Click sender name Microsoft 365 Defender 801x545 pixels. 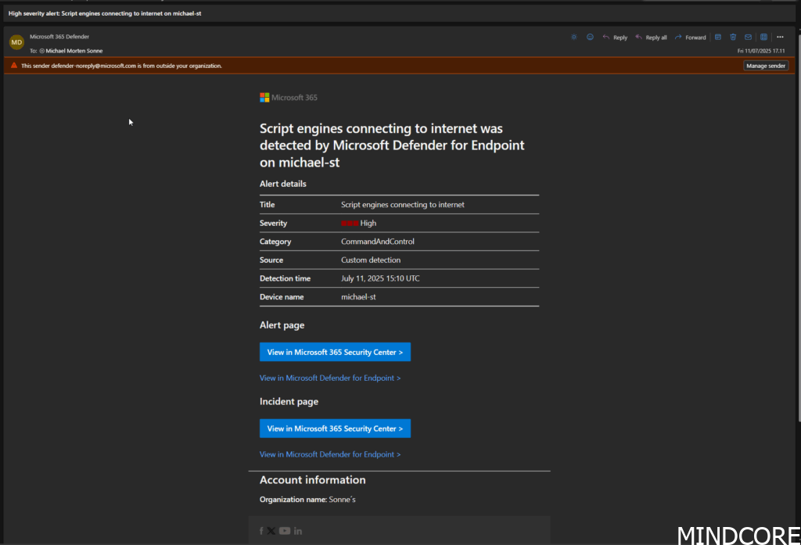pos(59,37)
